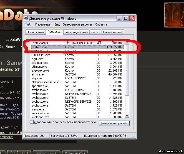Click the Task Manager title bar icon

click(26, 18)
